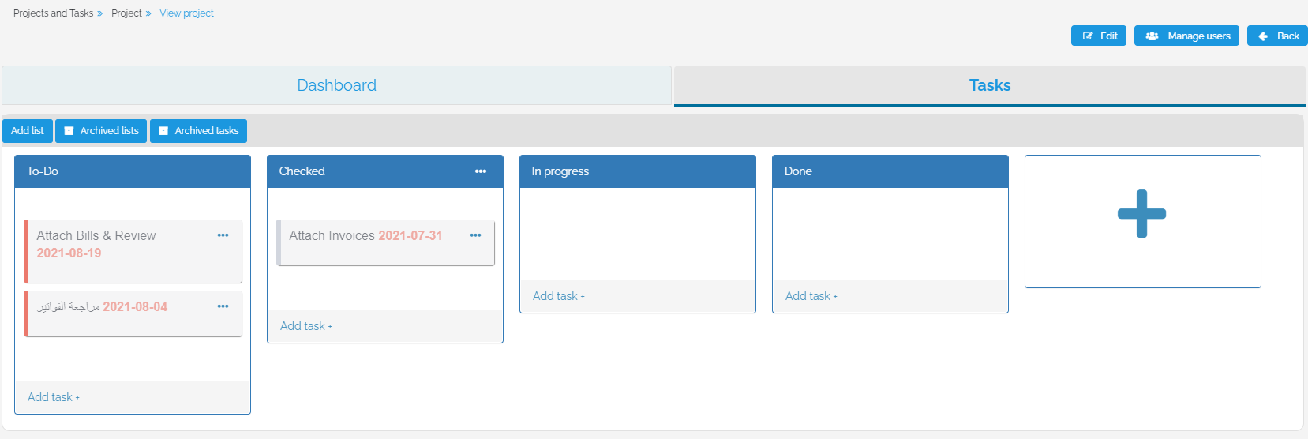
Task: Click the Edit project button
Action: (1098, 36)
